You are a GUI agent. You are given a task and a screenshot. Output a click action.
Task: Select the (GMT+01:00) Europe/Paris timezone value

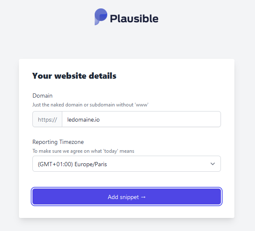(72, 164)
